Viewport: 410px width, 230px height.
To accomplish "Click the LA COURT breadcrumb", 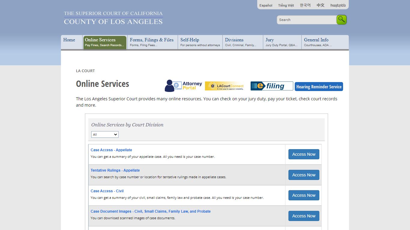I will [x=85, y=71].
